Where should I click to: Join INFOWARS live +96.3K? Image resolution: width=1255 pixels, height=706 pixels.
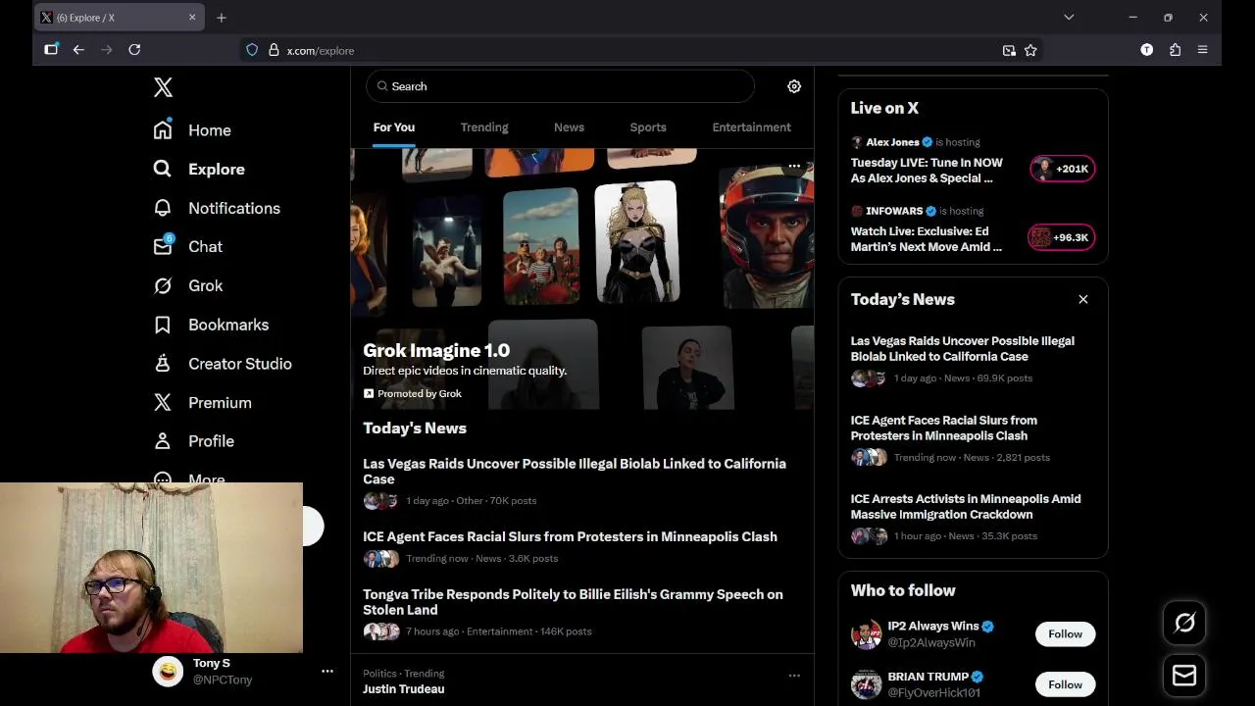[x=1061, y=237]
